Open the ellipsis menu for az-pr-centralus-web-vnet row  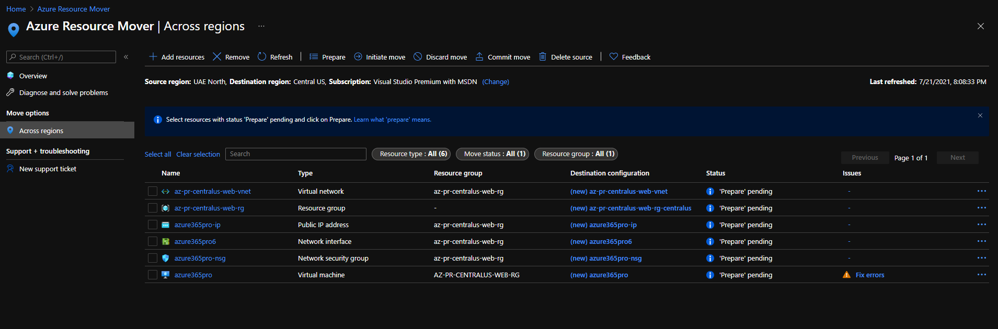tap(982, 191)
